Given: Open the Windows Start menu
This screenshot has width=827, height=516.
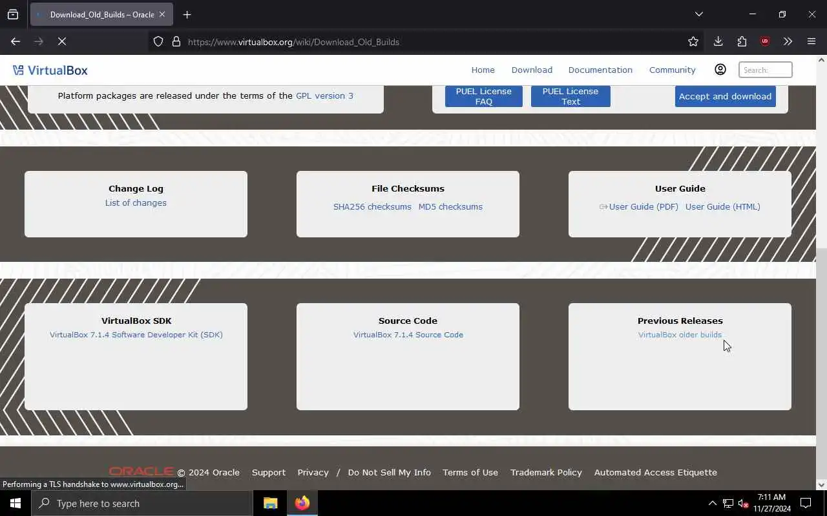Looking at the screenshot, I should (16, 503).
